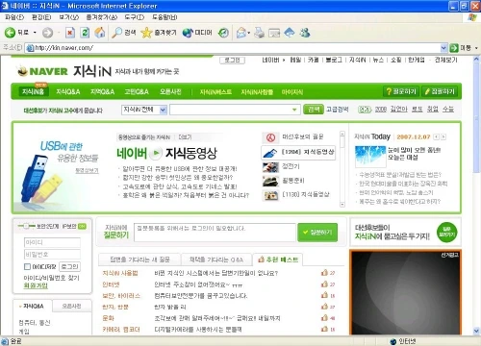481x346 pixels.
Task: Click the page icon in the address bar
Action: [x=30, y=48]
